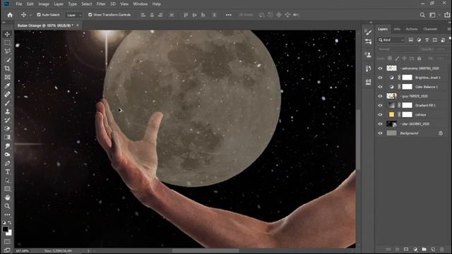Open the Auto-Select Layer dropdown
This screenshot has height=254, width=452.
pyautogui.click(x=74, y=15)
